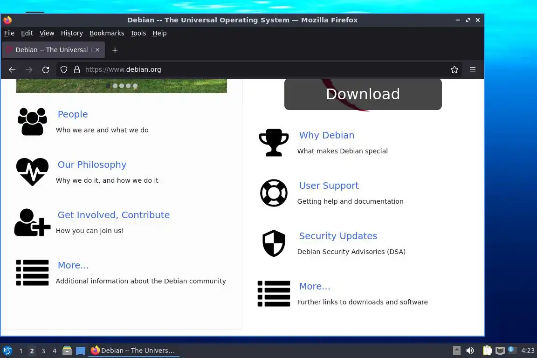Image resolution: width=537 pixels, height=358 pixels.
Task: Open the Bookmarks menu
Action: click(x=107, y=33)
